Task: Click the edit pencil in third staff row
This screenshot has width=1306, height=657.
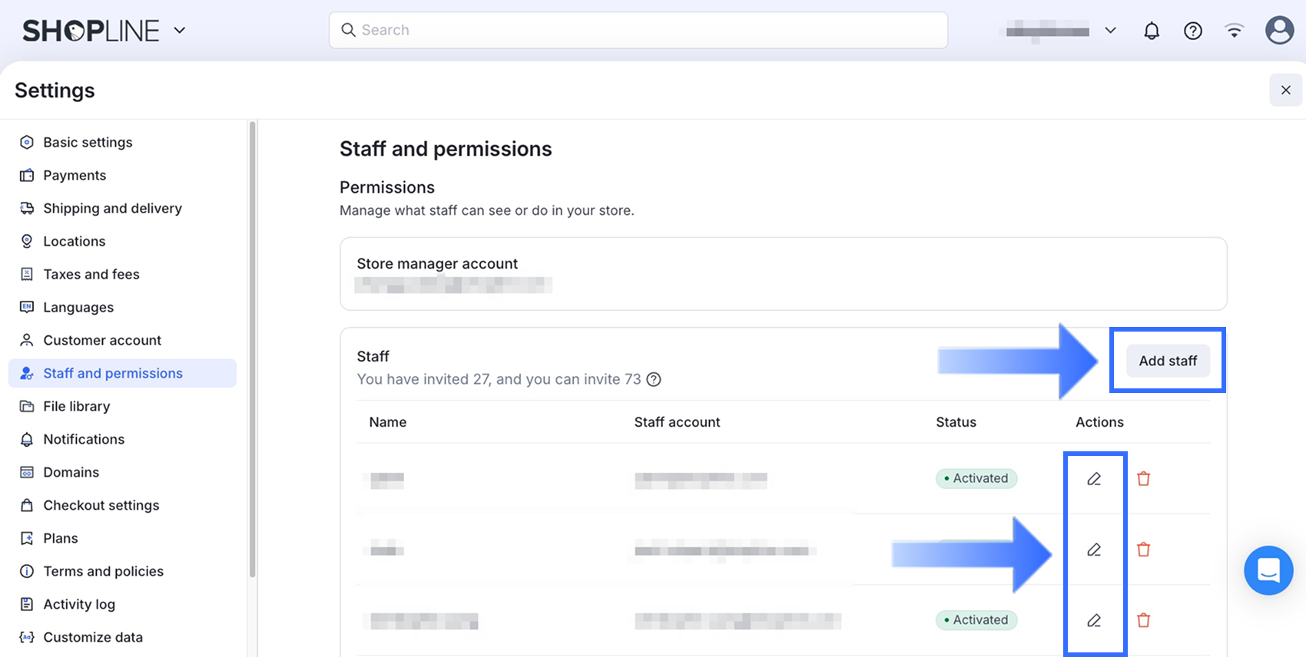Action: coord(1094,620)
